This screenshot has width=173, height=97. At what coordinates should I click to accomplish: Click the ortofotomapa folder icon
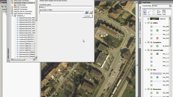15,5
